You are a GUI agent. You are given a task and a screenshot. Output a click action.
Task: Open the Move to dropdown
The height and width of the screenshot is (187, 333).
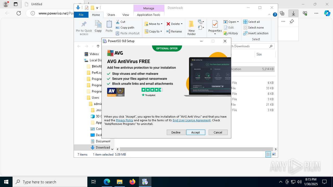(153, 24)
